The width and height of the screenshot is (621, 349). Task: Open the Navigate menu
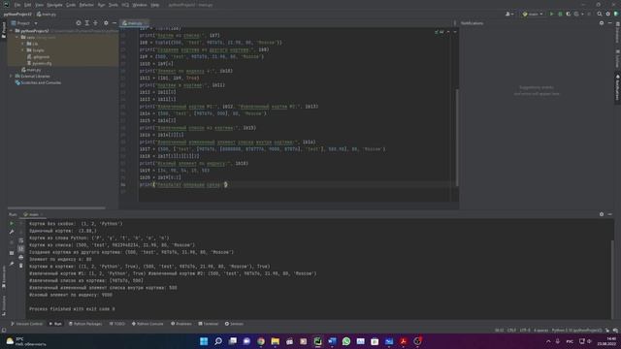coord(54,5)
